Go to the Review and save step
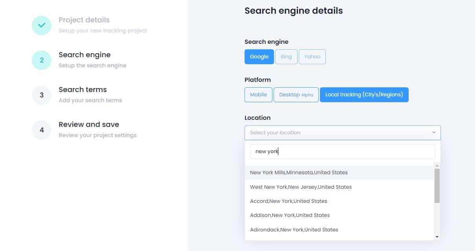This screenshot has height=251, width=475. [89, 124]
